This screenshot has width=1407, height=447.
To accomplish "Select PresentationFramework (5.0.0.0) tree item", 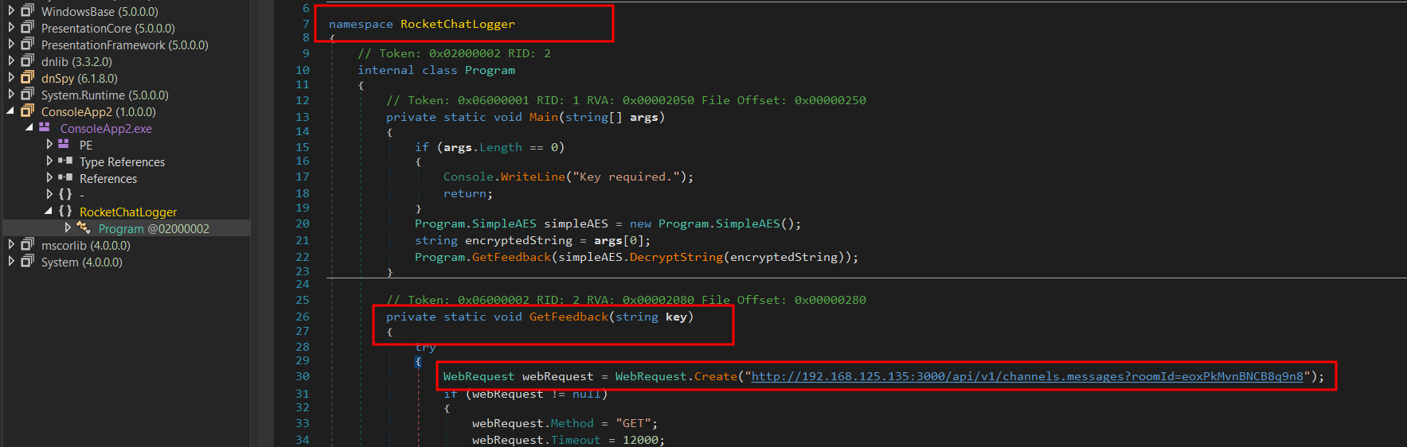I will (125, 45).
